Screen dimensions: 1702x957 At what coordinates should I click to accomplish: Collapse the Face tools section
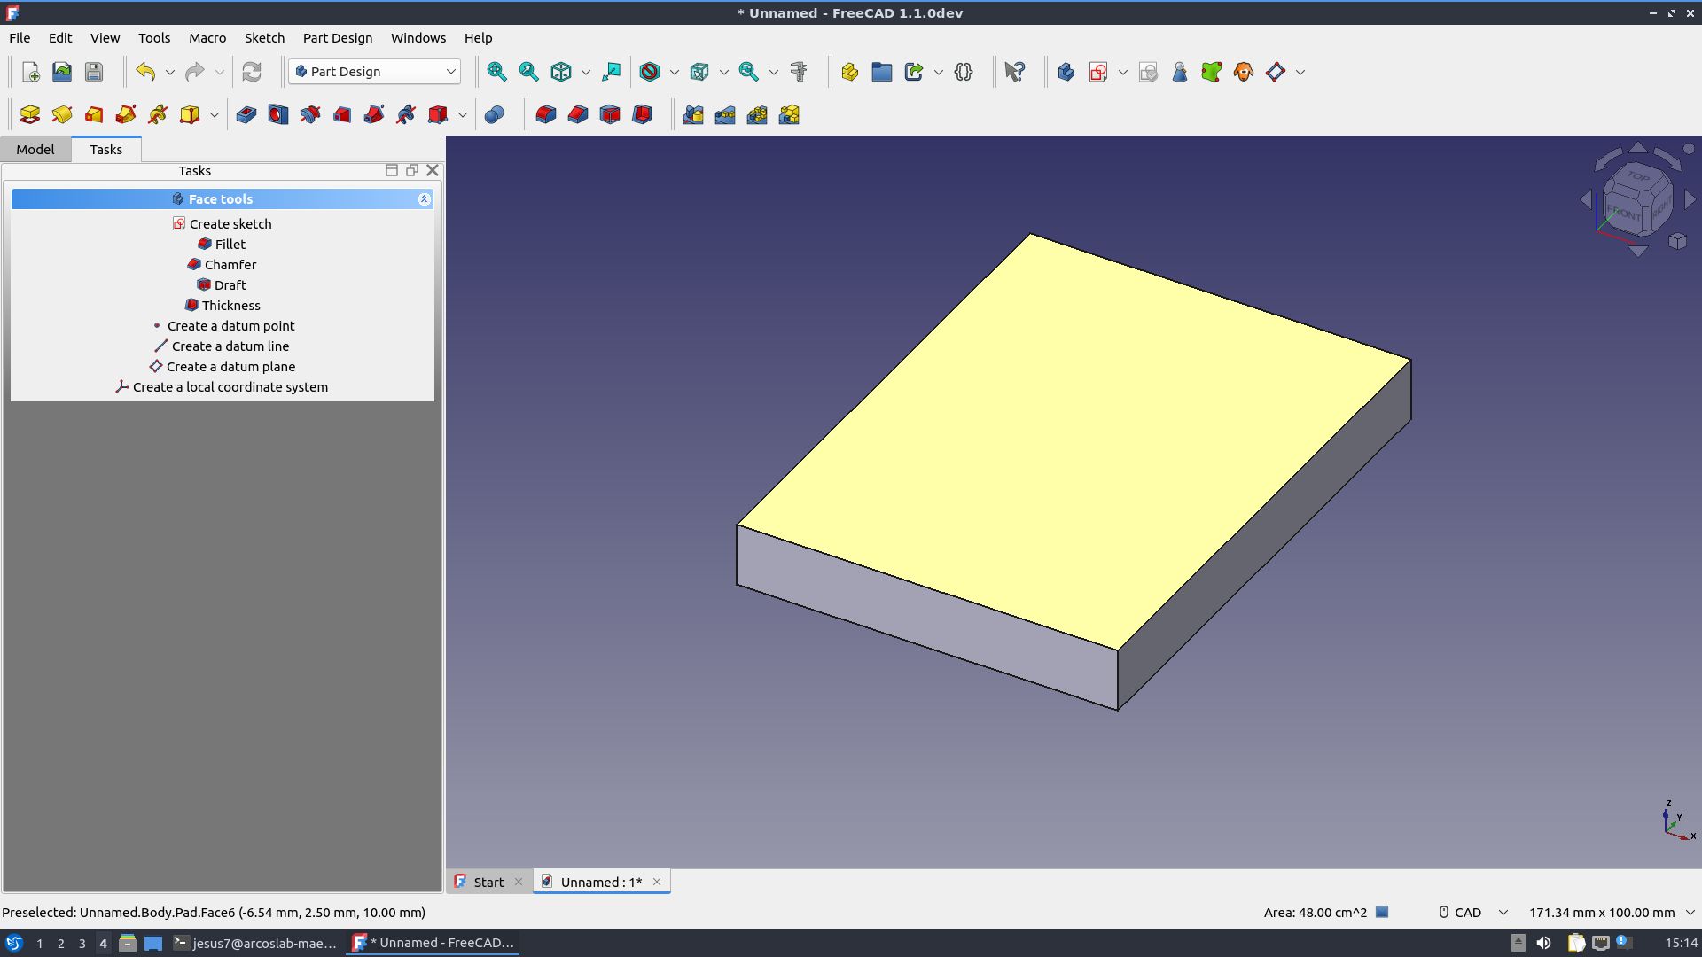coord(424,199)
